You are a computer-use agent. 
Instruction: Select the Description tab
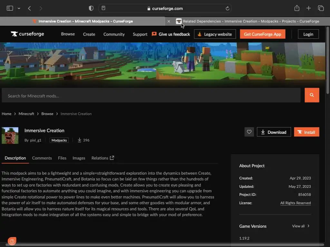(x=15, y=158)
